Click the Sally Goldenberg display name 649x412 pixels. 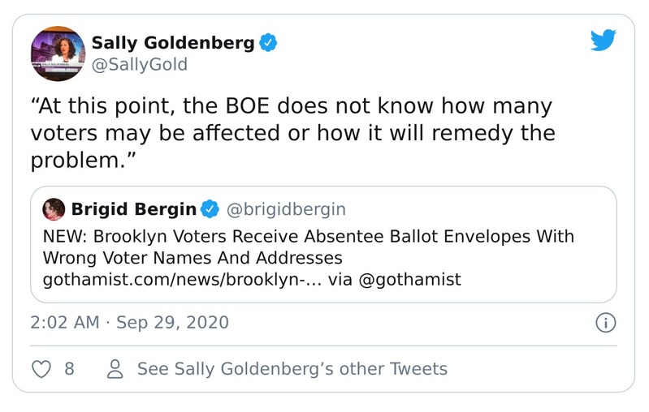(173, 42)
